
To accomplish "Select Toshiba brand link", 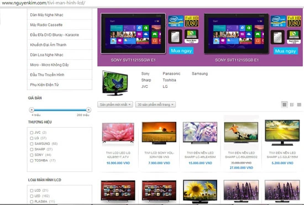I will (169, 80).
